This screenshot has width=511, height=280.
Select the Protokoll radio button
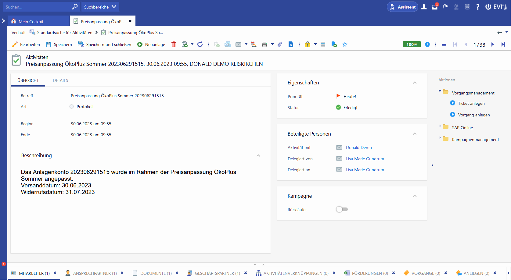[72, 107]
